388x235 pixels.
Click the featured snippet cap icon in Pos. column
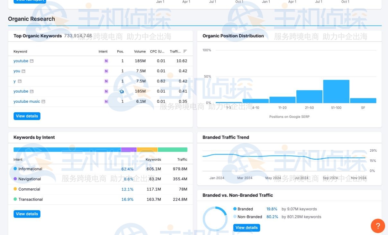point(121,91)
